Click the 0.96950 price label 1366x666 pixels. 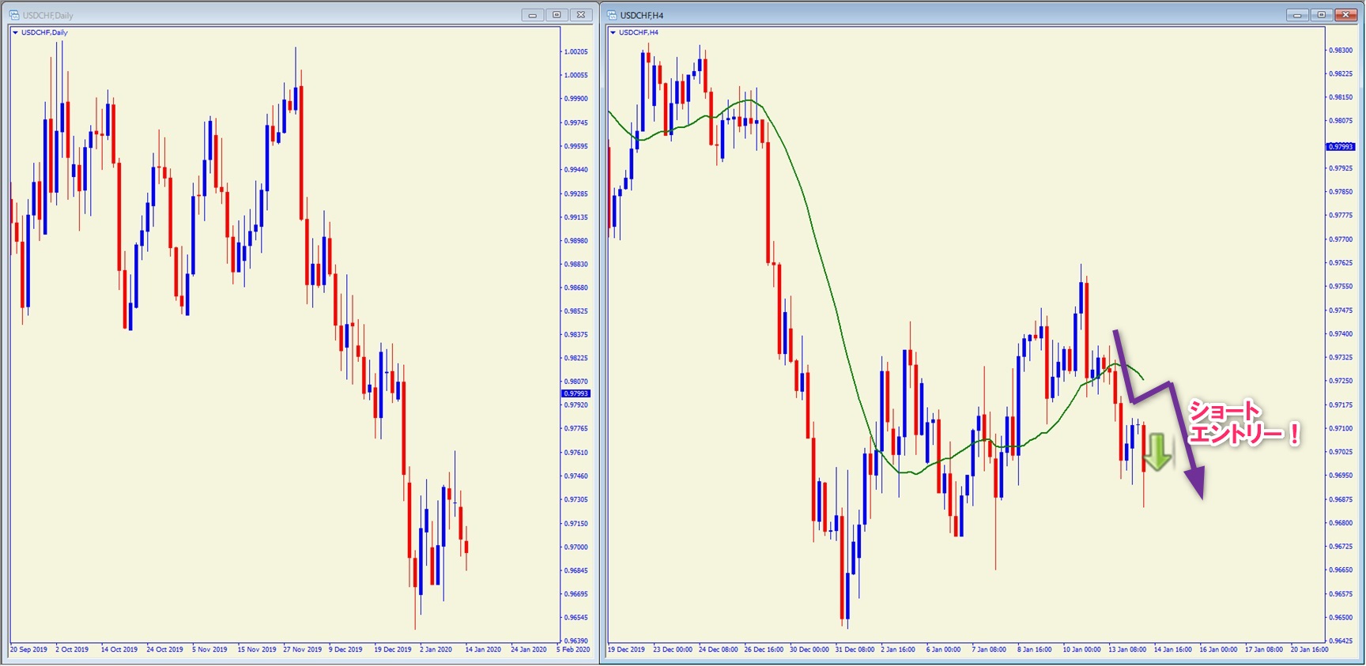[x=1340, y=476]
